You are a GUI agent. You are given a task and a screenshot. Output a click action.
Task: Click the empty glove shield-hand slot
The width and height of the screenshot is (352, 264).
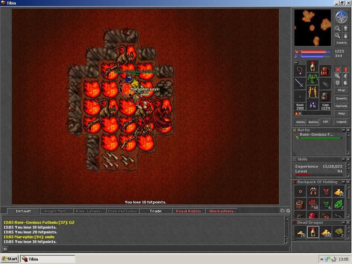point(326,84)
